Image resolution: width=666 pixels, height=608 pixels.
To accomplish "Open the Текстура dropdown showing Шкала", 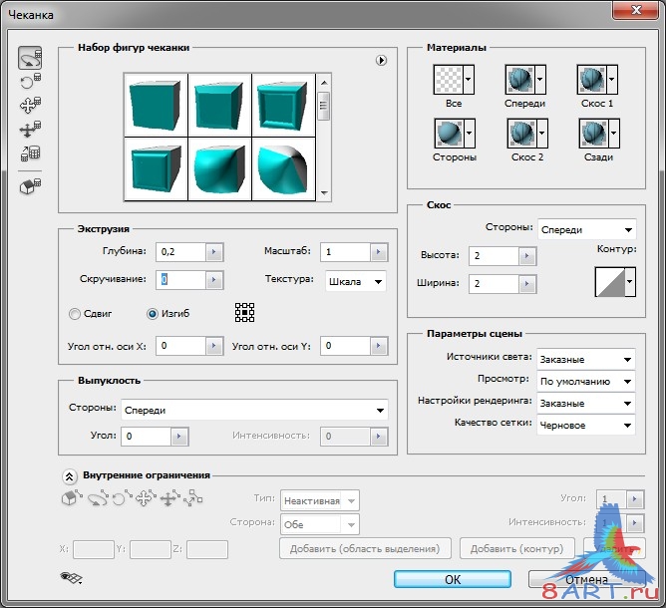I will 356,281.
